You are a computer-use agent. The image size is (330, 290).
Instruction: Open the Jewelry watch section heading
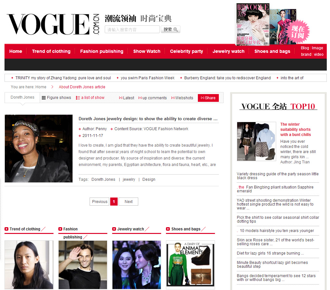coord(131,229)
